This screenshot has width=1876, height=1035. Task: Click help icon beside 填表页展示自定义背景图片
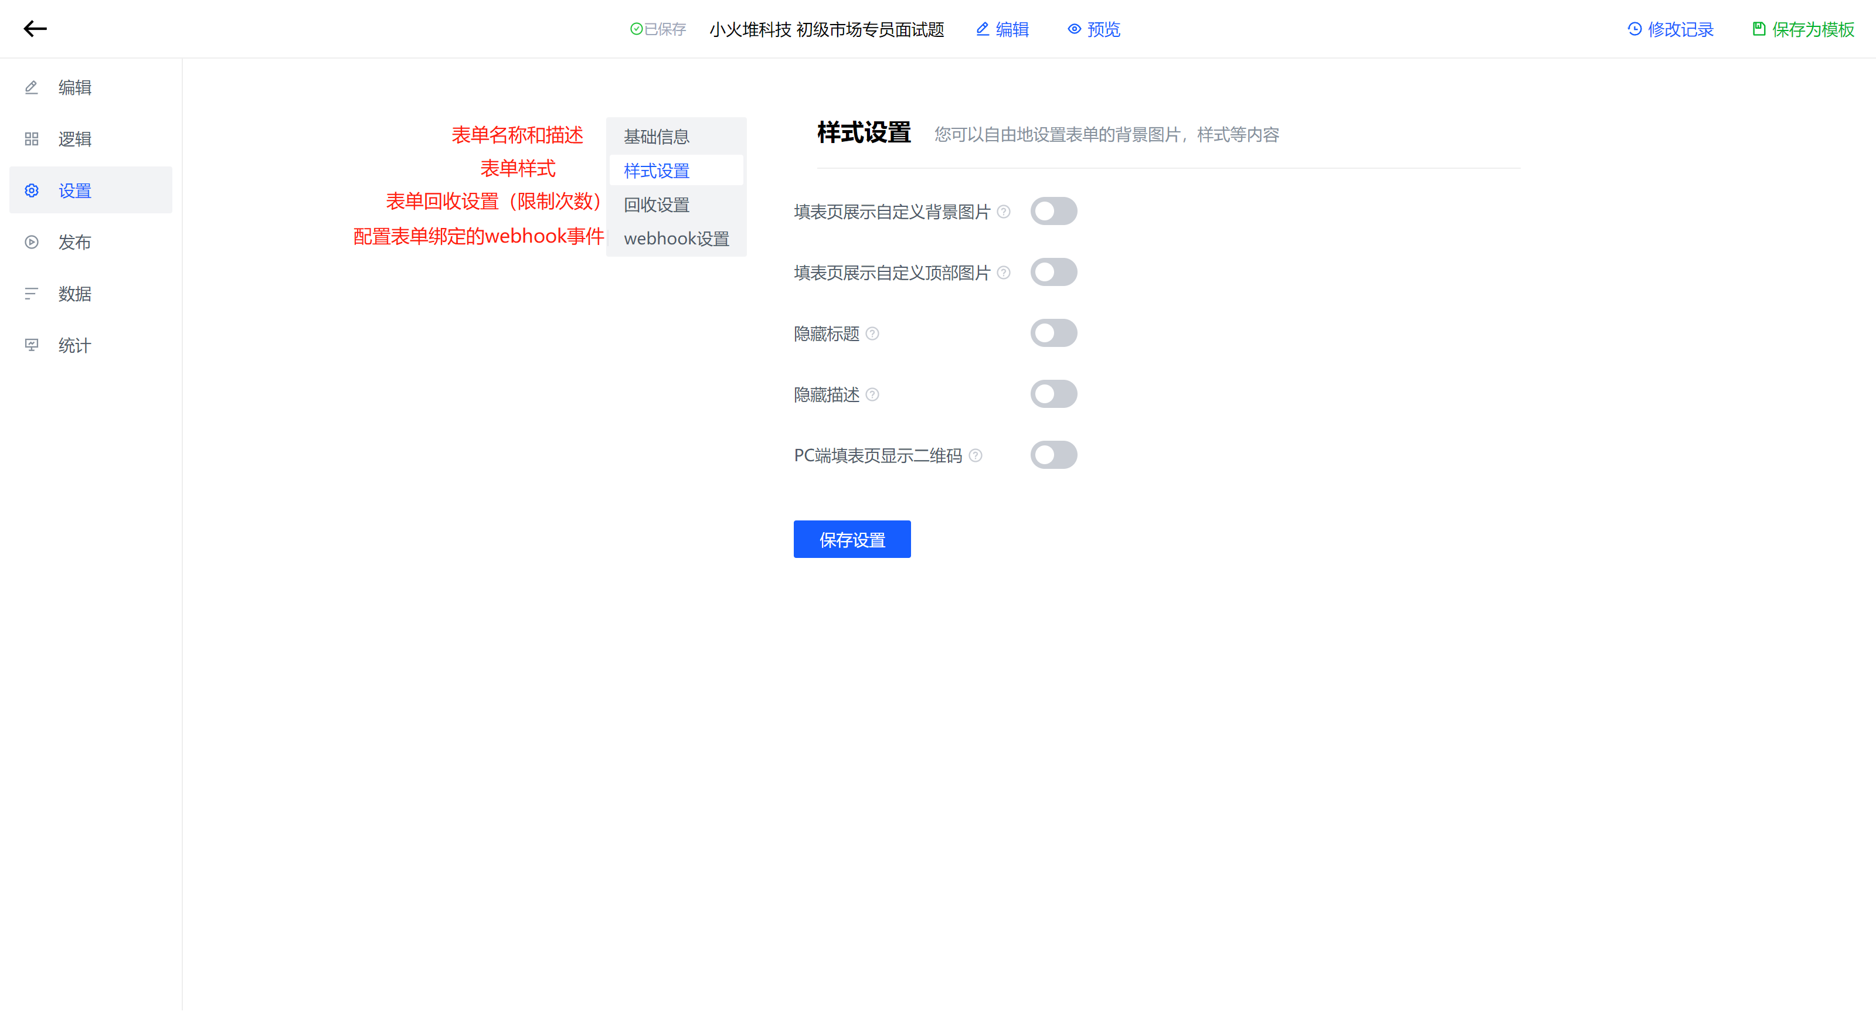click(x=1003, y=212)
